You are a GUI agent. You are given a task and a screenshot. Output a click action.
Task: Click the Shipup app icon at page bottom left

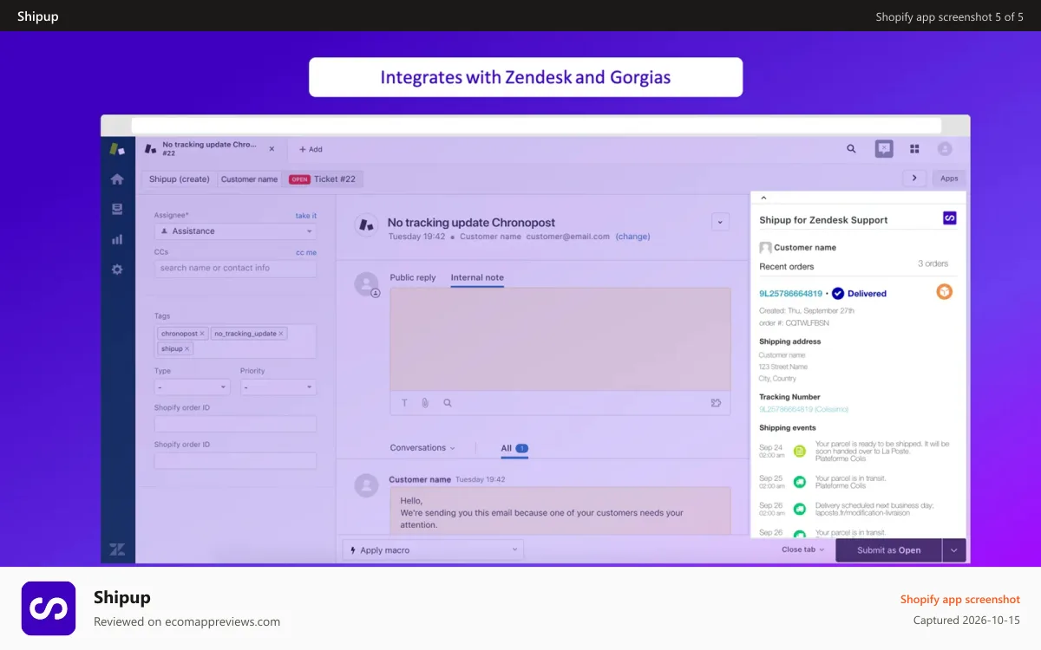pyautogui.click(x=49, y=608)
